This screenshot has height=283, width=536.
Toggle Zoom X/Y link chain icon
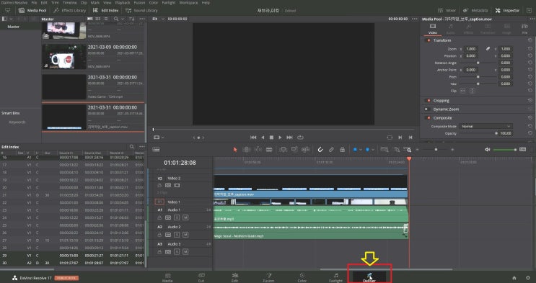pyautogui.click(x=488, y=49)
